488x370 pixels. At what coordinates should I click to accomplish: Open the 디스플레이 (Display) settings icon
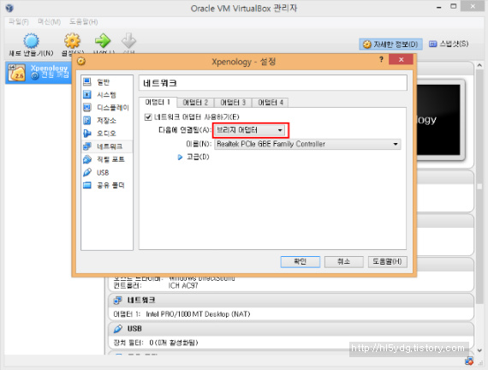click(x=87, y=107)
